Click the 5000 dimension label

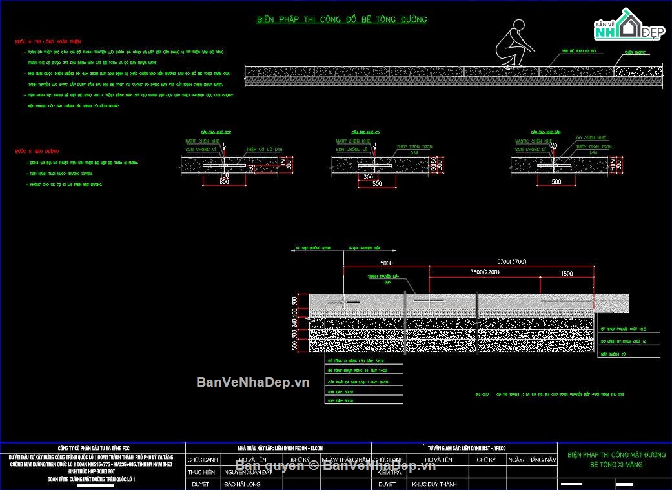(386, 263)
